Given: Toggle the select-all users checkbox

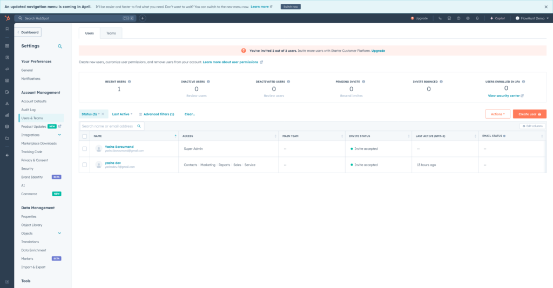Looking at the screenshot, I should coord(85,136).
